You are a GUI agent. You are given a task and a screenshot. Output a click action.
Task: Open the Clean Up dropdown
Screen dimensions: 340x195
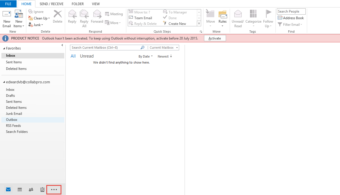point(39,18)
